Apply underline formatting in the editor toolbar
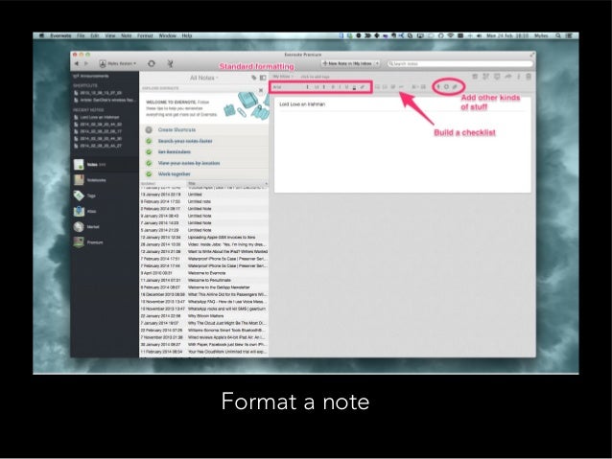612x459 pixels. 346,87
